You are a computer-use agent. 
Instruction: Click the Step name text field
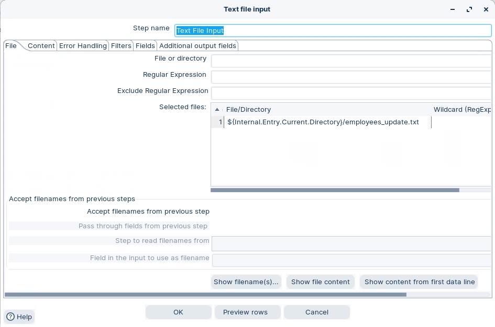(333, 31)
